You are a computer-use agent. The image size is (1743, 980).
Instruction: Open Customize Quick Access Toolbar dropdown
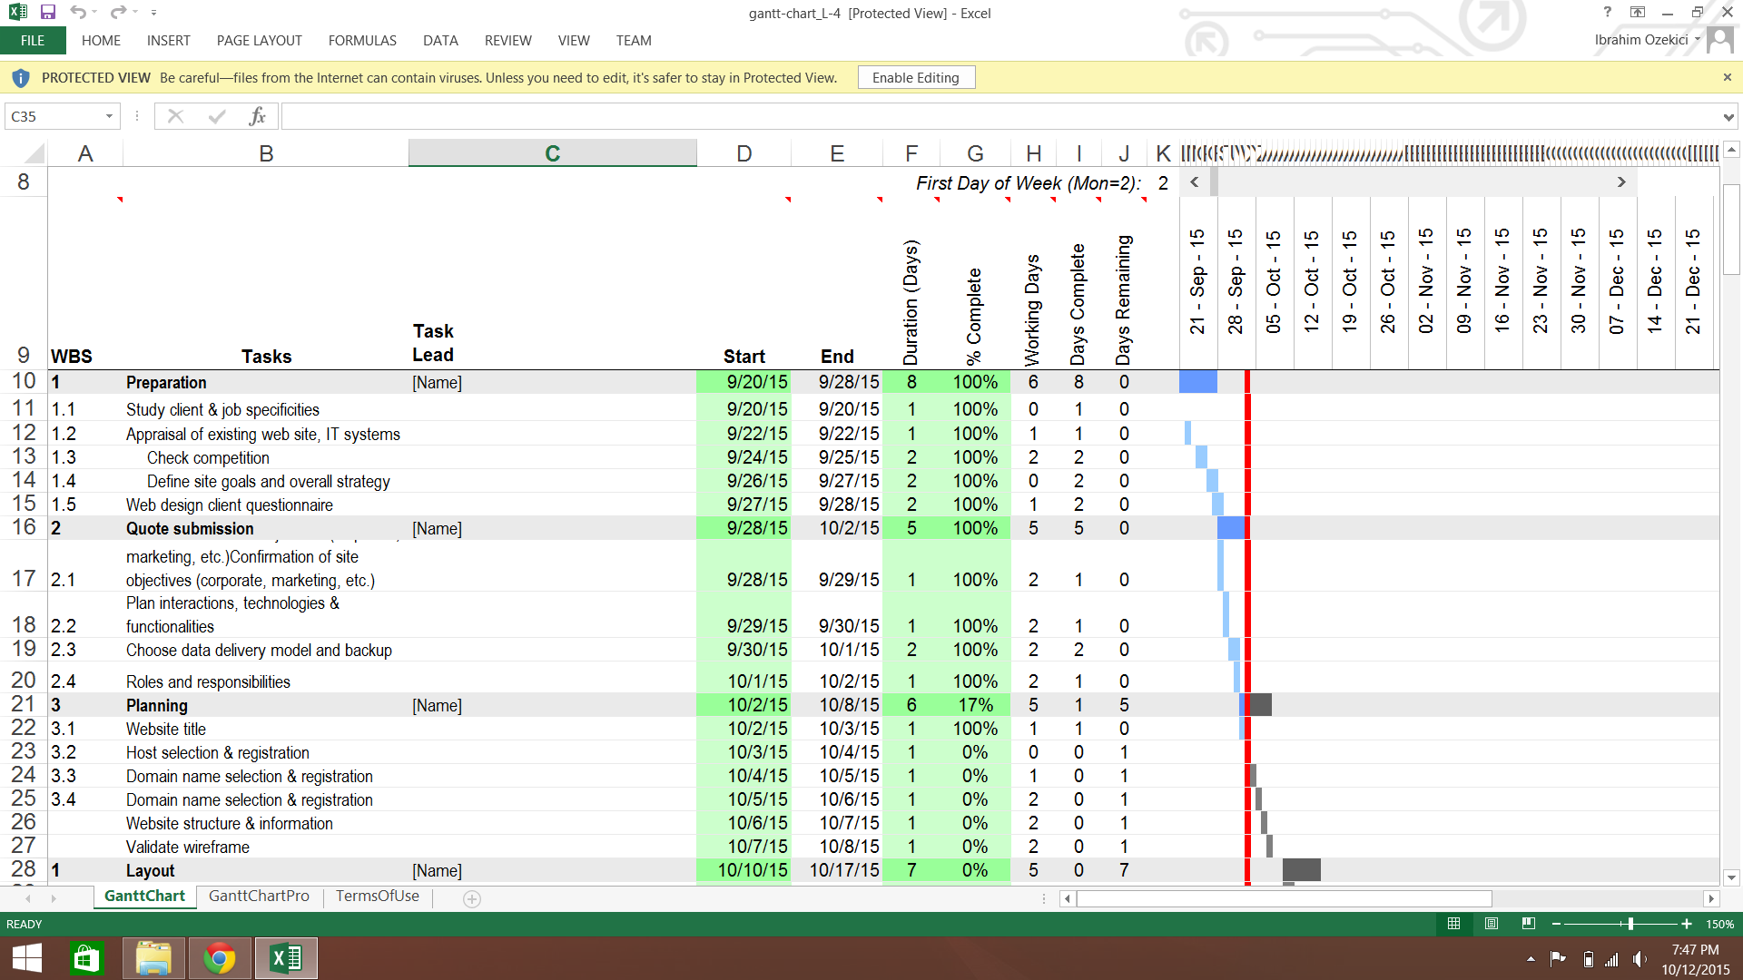tap(153, 13)
